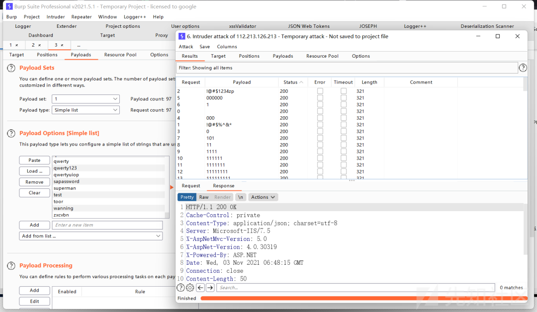
Task: Expand Add from list dropdown
Action: 91,236
